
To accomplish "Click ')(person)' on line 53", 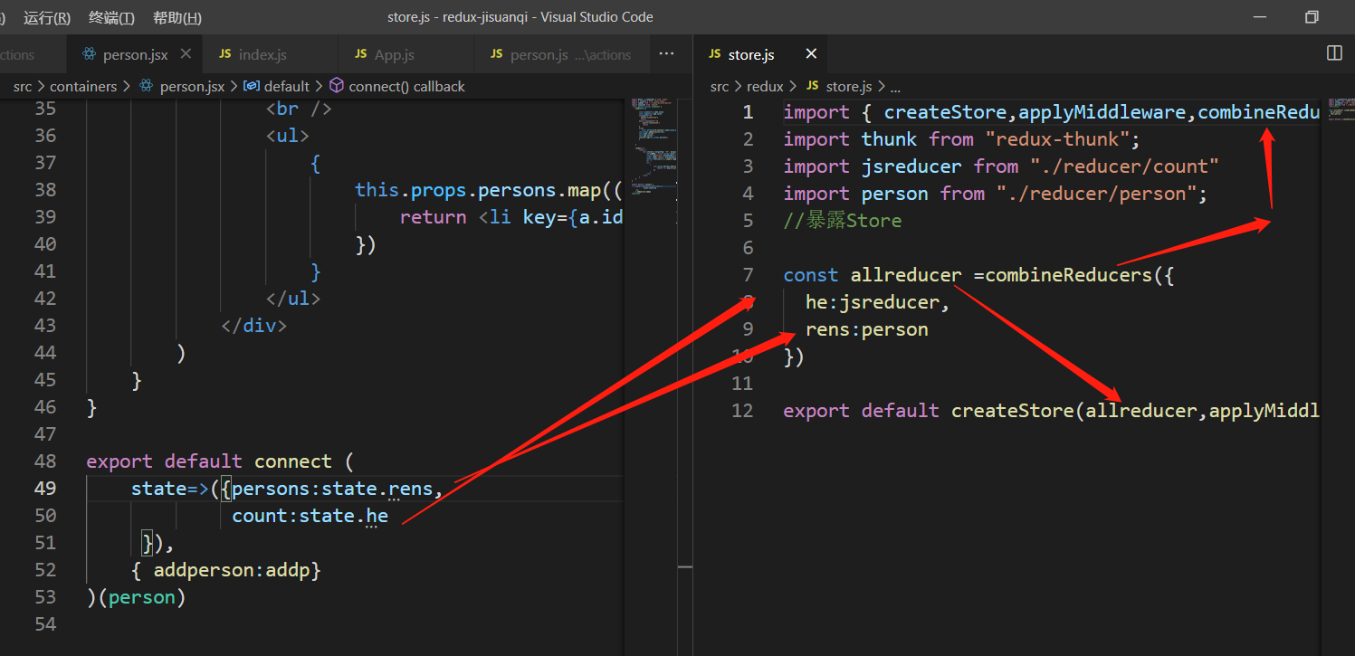I will coord(136,597).
